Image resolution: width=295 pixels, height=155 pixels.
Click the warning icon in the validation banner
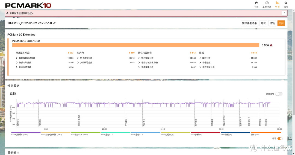(7, 13)
